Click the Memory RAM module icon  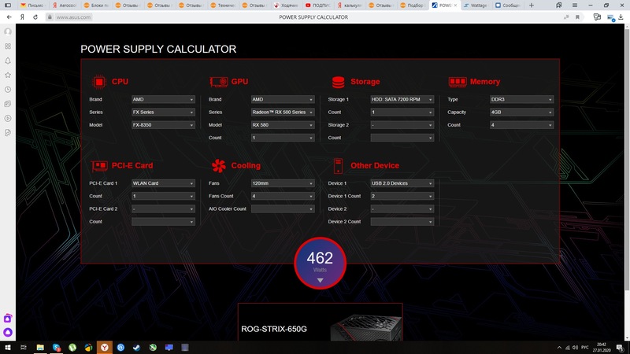point(458,82)
